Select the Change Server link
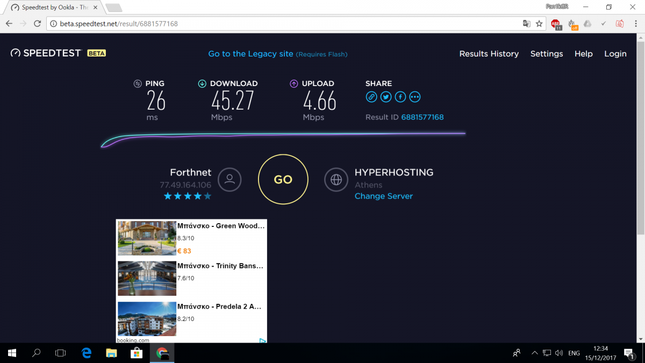Image resolution: width=645 pixels, height=363 pixels. (383, 196)
